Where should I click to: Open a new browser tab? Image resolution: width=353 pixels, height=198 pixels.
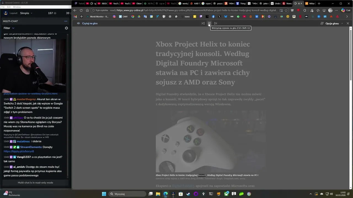point(319,4)
